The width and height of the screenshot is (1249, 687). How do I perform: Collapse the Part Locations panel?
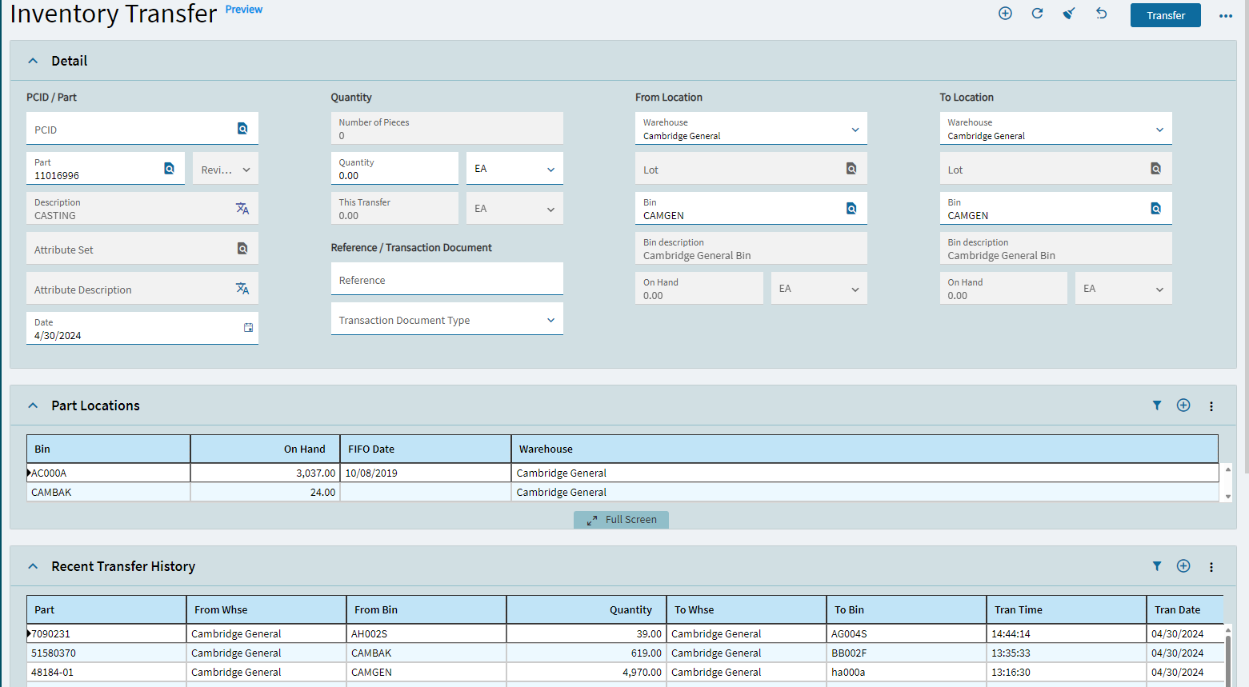pyautogui.click(x=33, y=405)
